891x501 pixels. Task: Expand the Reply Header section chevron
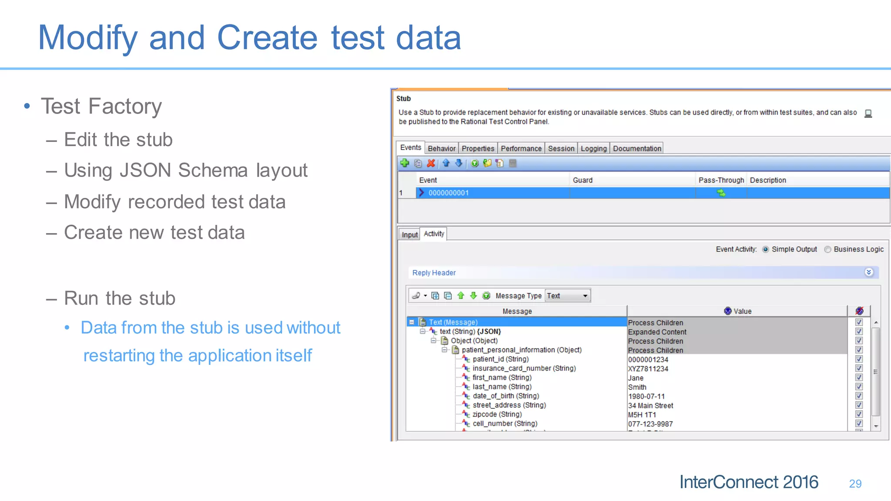point(869,272)
